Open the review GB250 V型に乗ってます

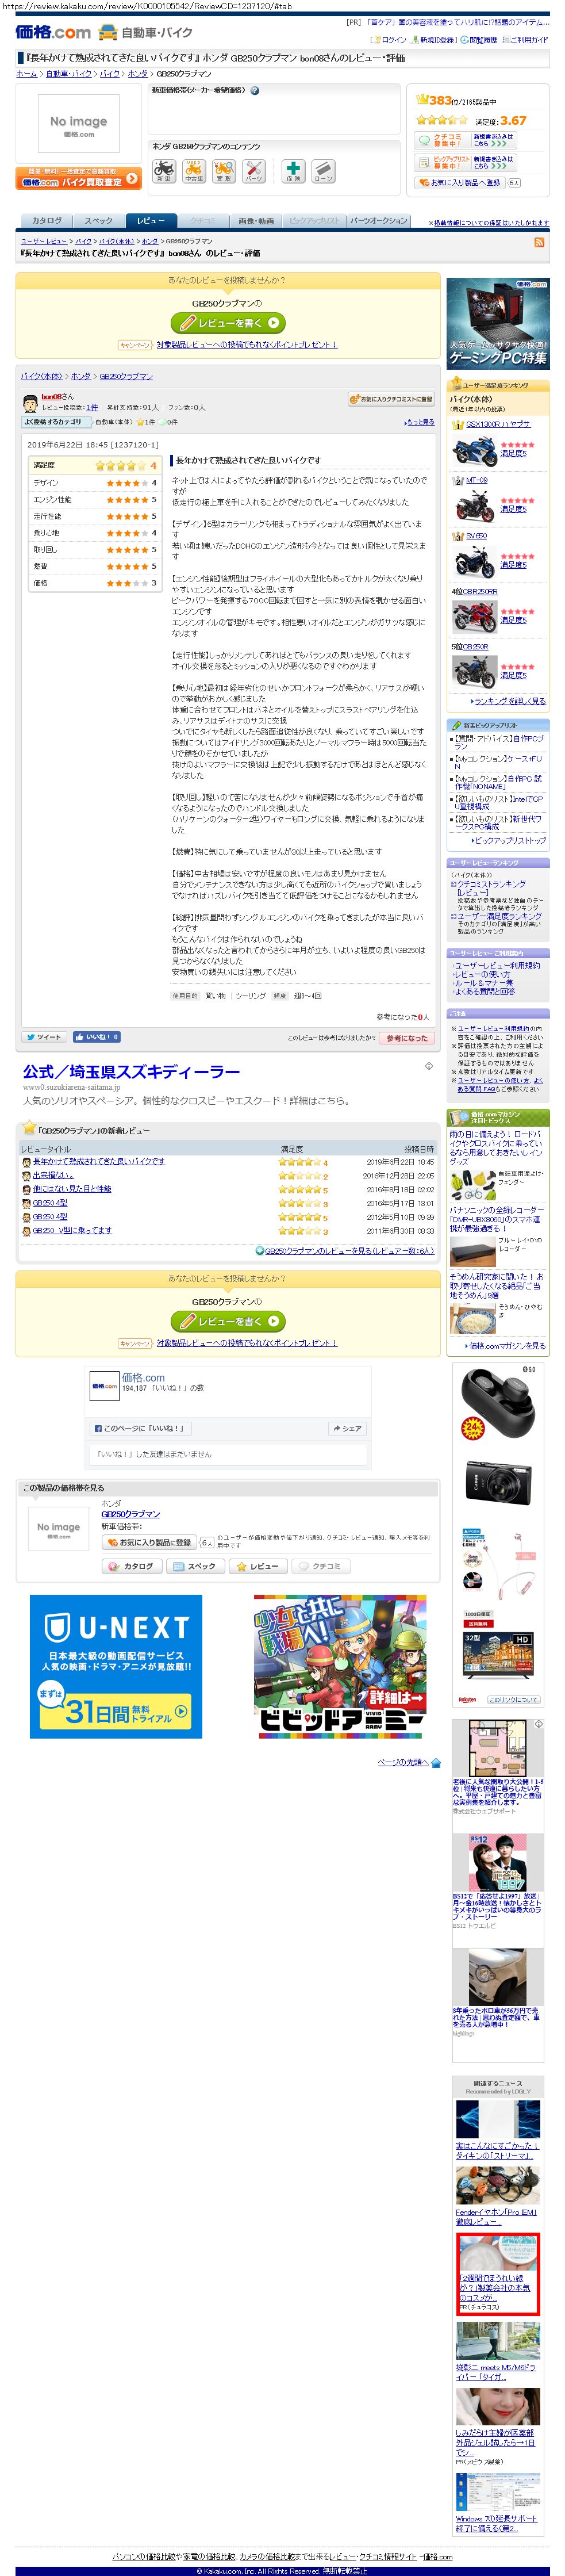coord(72,1231)
